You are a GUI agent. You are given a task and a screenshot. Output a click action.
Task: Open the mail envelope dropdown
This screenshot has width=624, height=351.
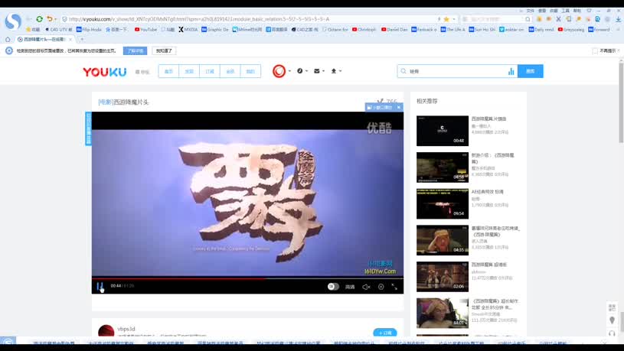319,71
